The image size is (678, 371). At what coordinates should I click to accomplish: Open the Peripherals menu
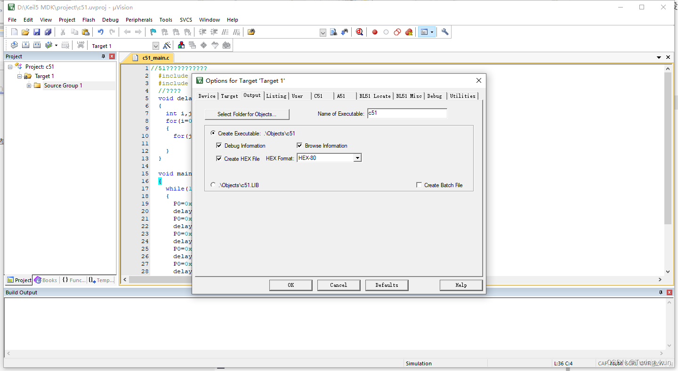[139, 20]
